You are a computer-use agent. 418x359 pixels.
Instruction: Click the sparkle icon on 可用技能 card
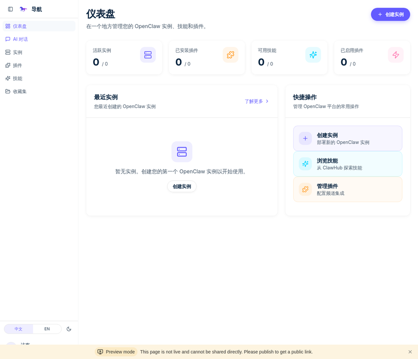pos(313,55)
